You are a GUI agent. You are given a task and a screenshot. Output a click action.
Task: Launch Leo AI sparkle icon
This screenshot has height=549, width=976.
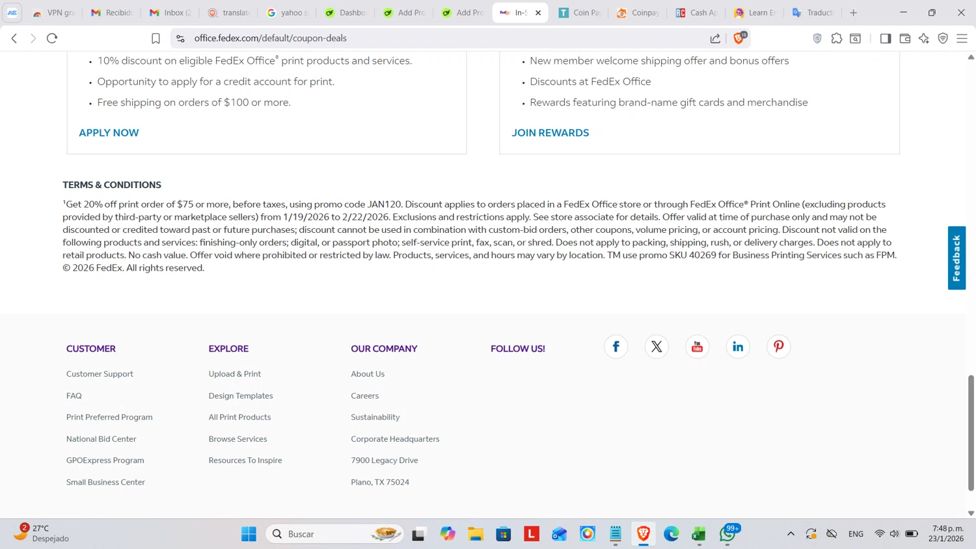(x=924, y=38)
